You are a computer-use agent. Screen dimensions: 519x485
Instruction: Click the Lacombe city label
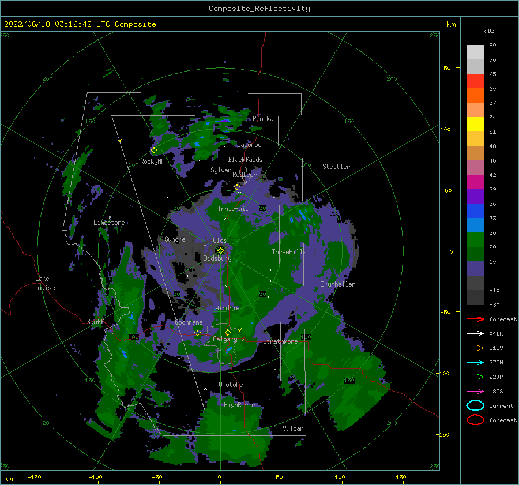pyautogui.click(x=249, y=145)
